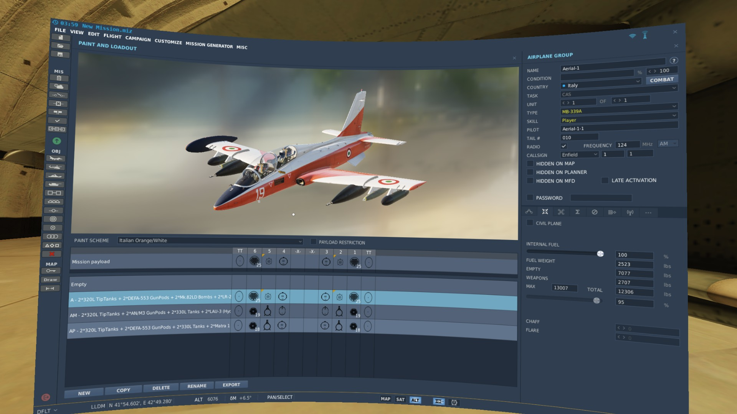The width and height of the screenshot is (737, 414).
Task: Open the failures prohibited-sign tab icon
Action: (x=594, y=212)
